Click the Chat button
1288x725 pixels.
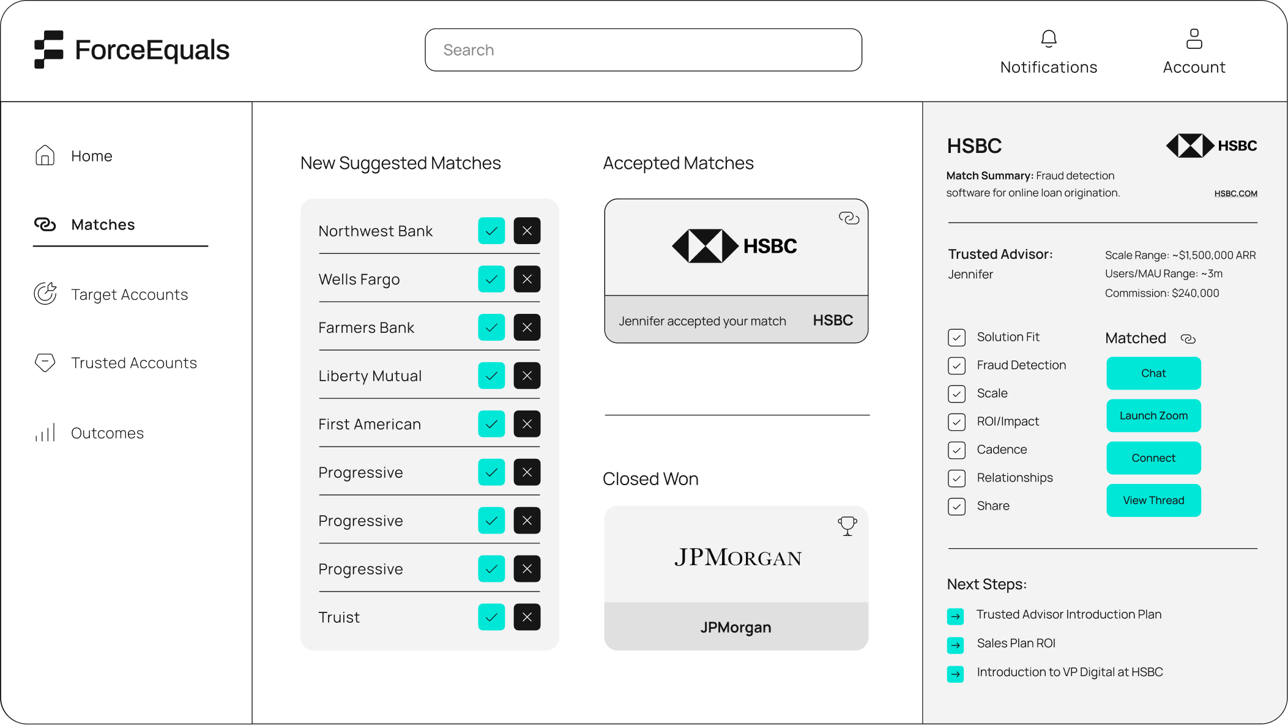(1153, 373)
